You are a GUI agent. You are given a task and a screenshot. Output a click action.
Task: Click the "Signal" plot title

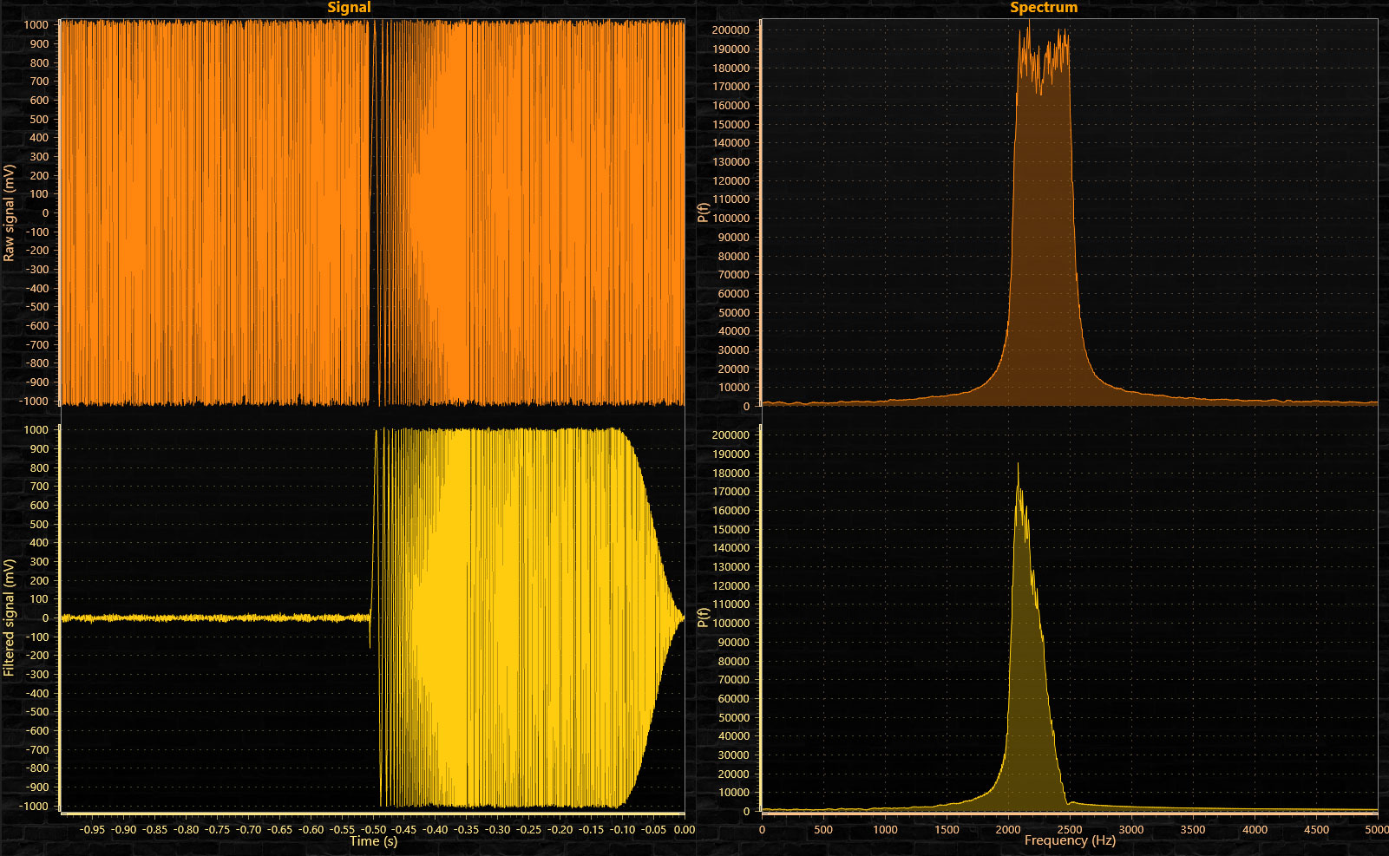click(351, 7)
